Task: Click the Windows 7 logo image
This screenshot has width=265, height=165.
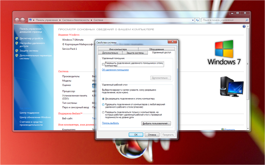Action: [x=224, y=53]
